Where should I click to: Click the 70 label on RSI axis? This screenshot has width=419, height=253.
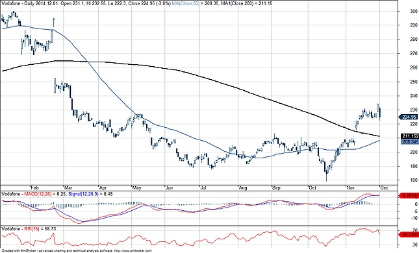click(415, 230)
